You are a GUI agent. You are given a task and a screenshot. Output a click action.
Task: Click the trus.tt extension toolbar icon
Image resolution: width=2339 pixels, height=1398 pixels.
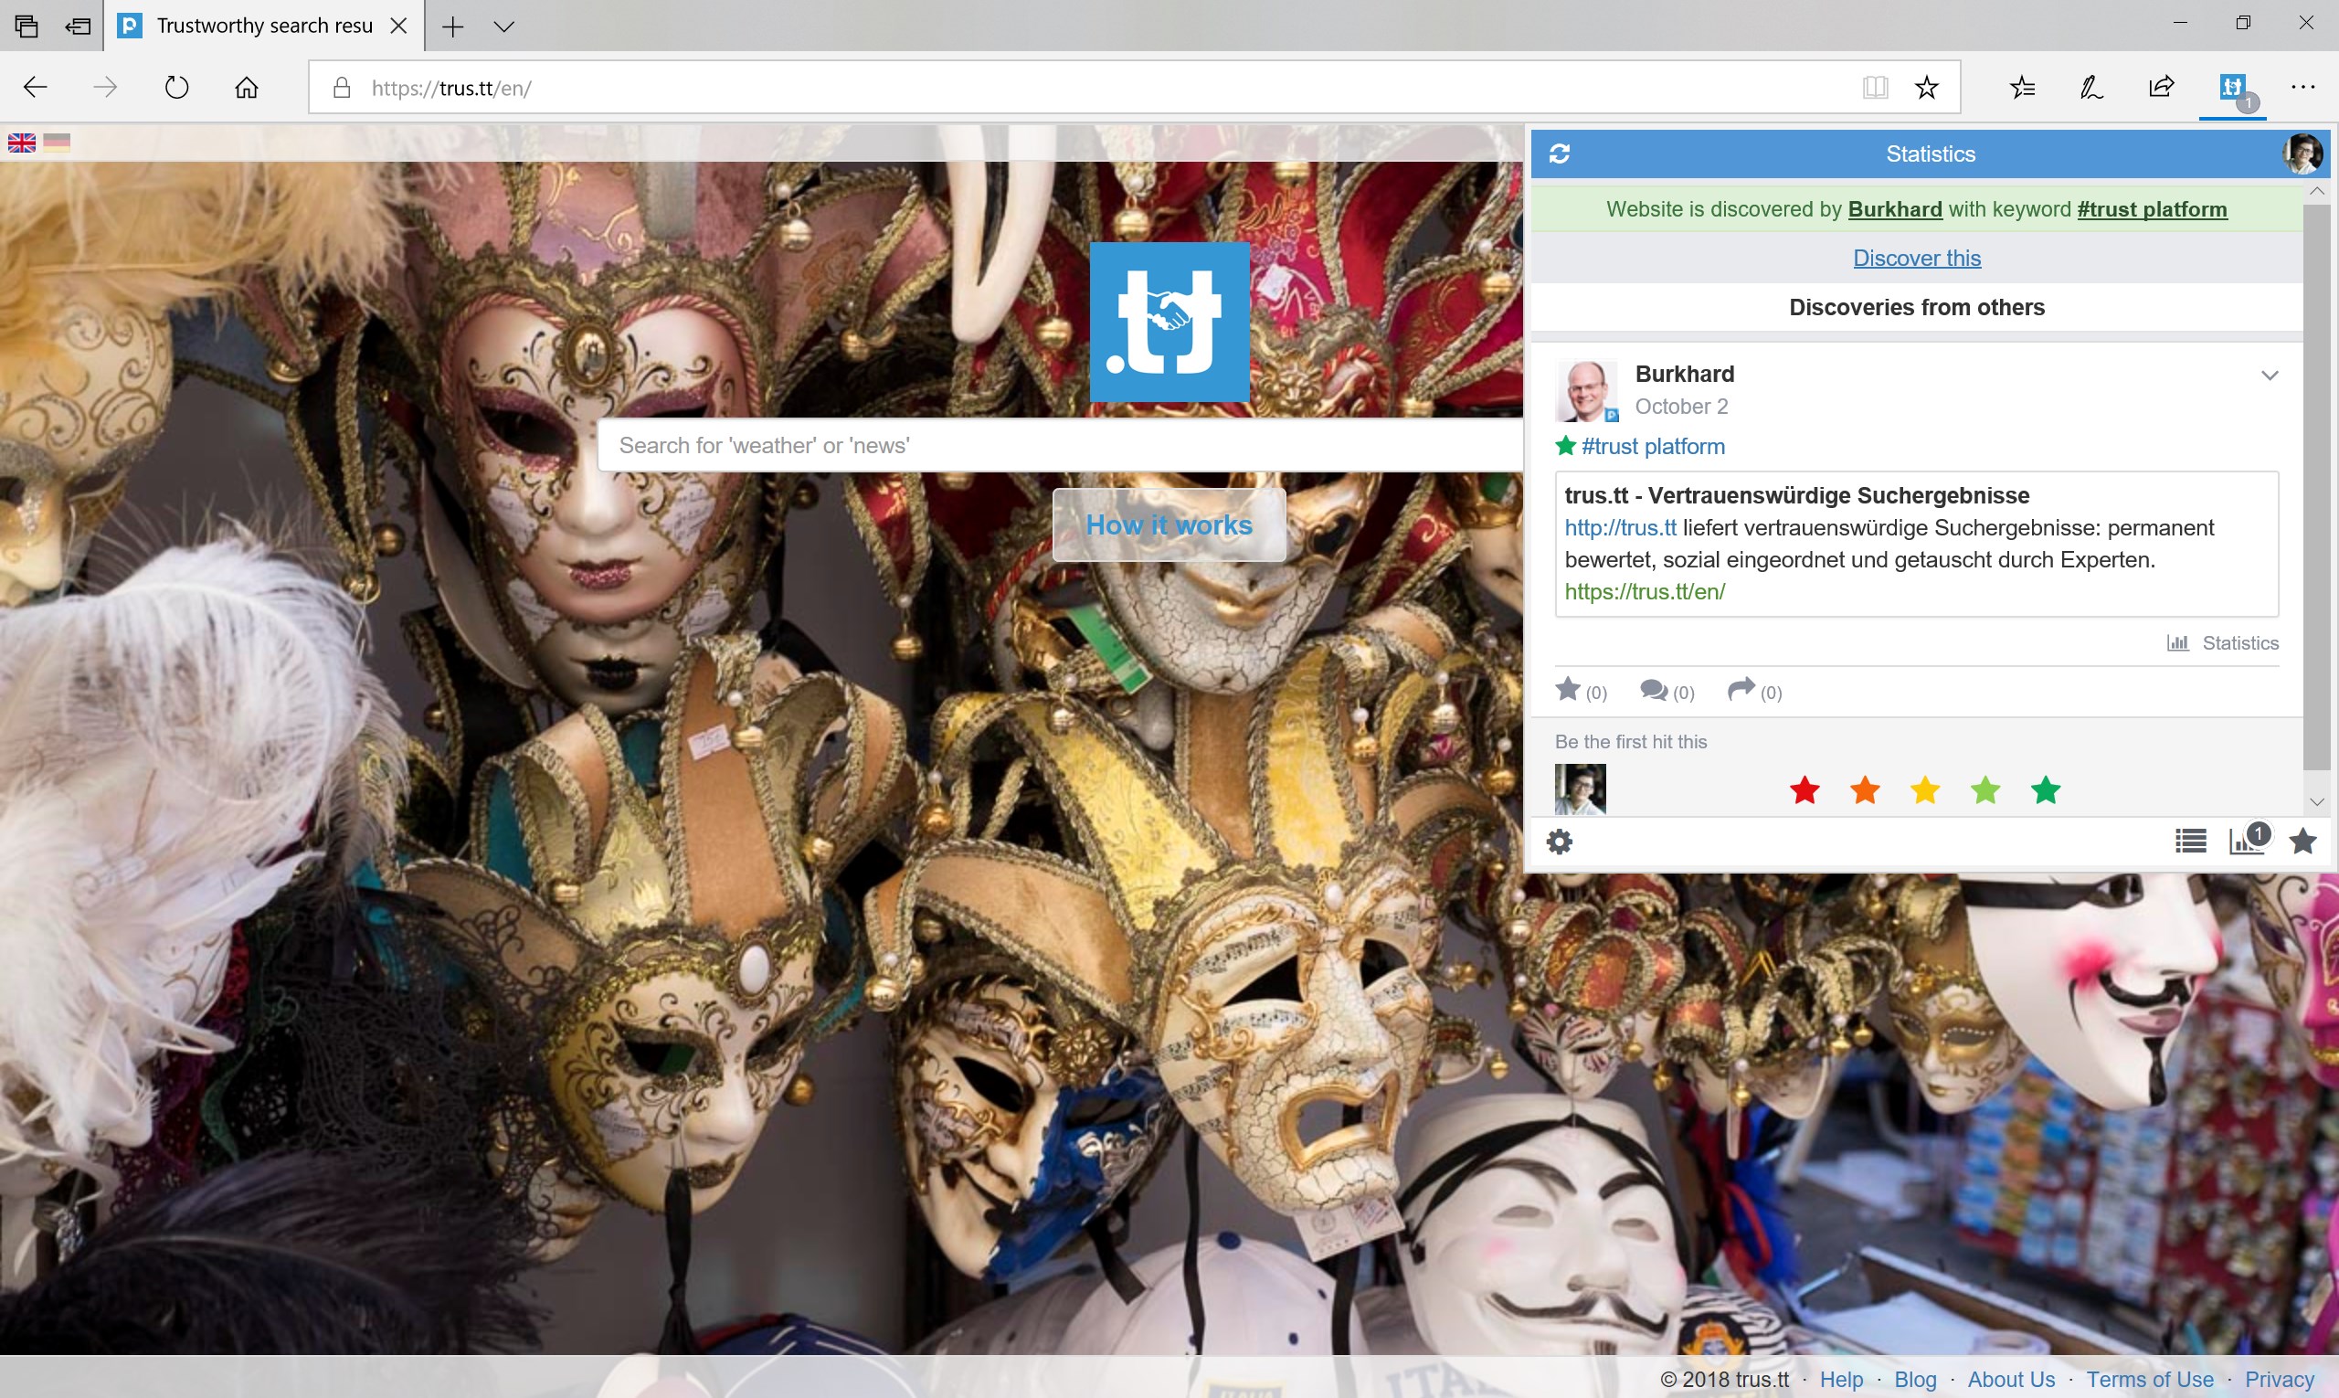pos(2231,89)
